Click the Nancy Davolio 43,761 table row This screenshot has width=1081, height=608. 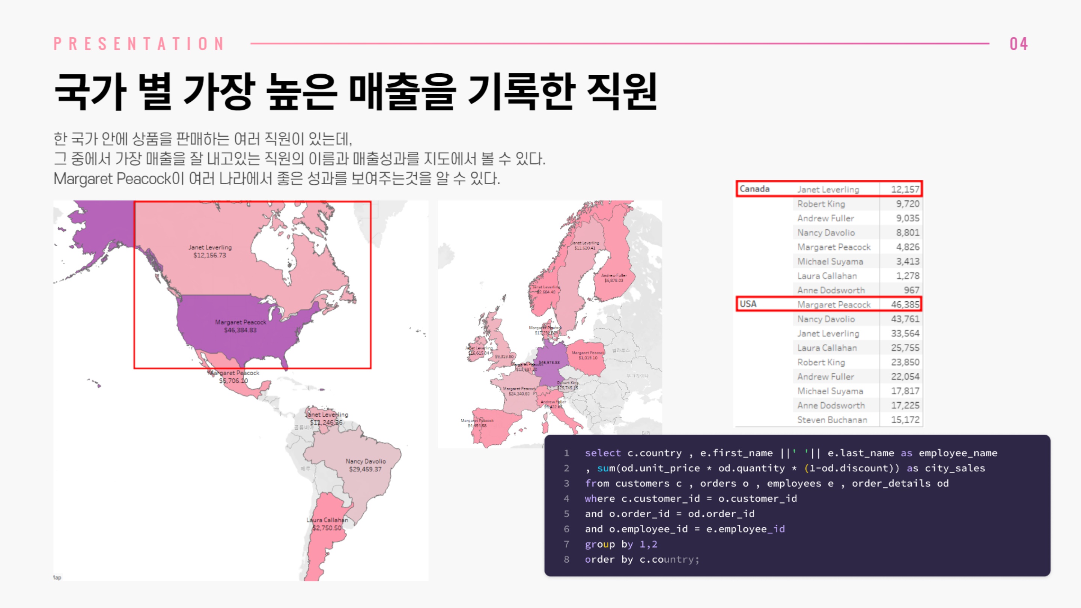coord(857,319)
